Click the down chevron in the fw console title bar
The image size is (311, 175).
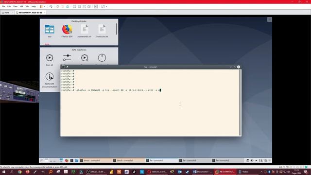[231, 67]
